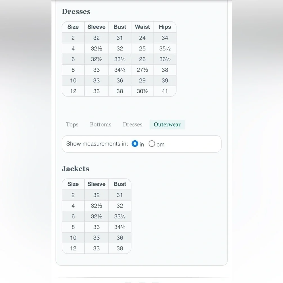Switch to the Tops tab
The image size is (283, 283).
click(72, 124)
